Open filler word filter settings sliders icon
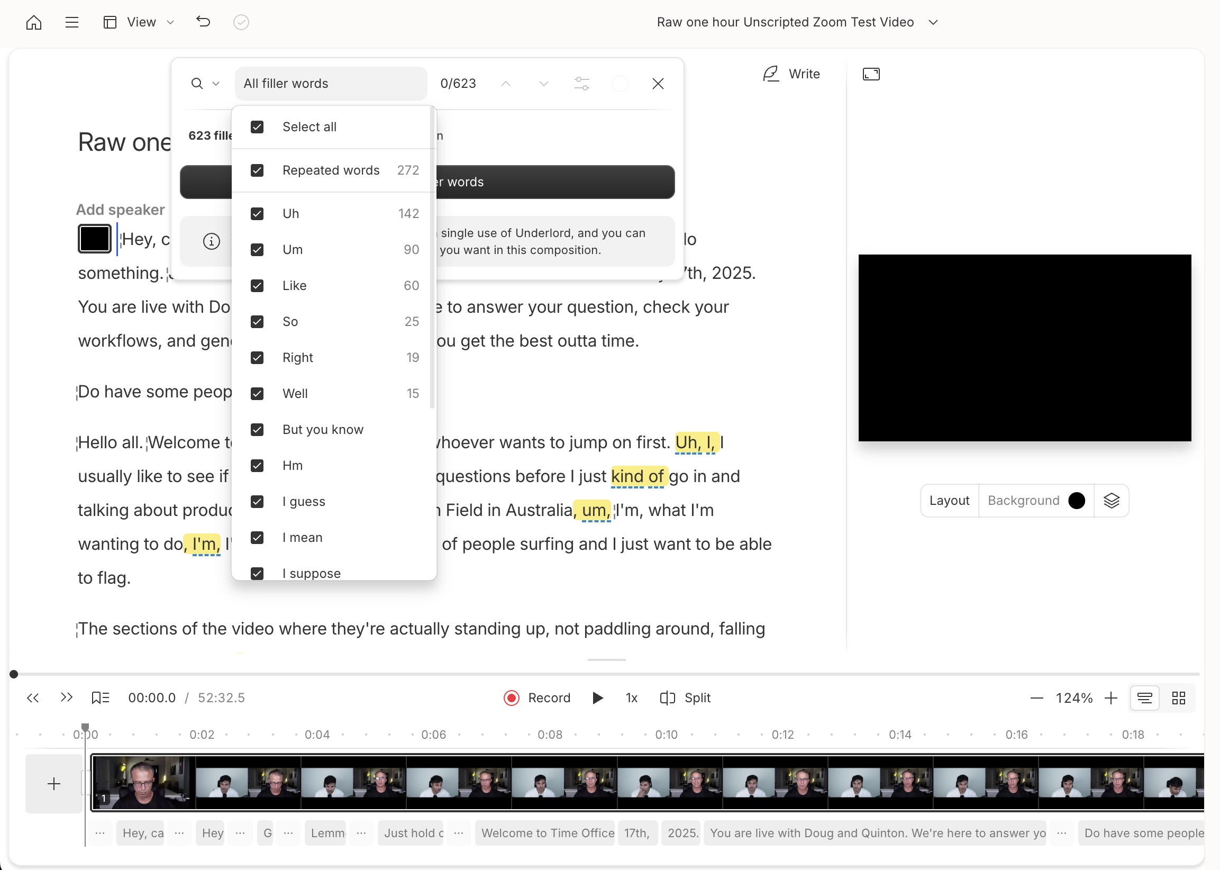This screenshot has height=870, width=1220. tap(581, 84)
